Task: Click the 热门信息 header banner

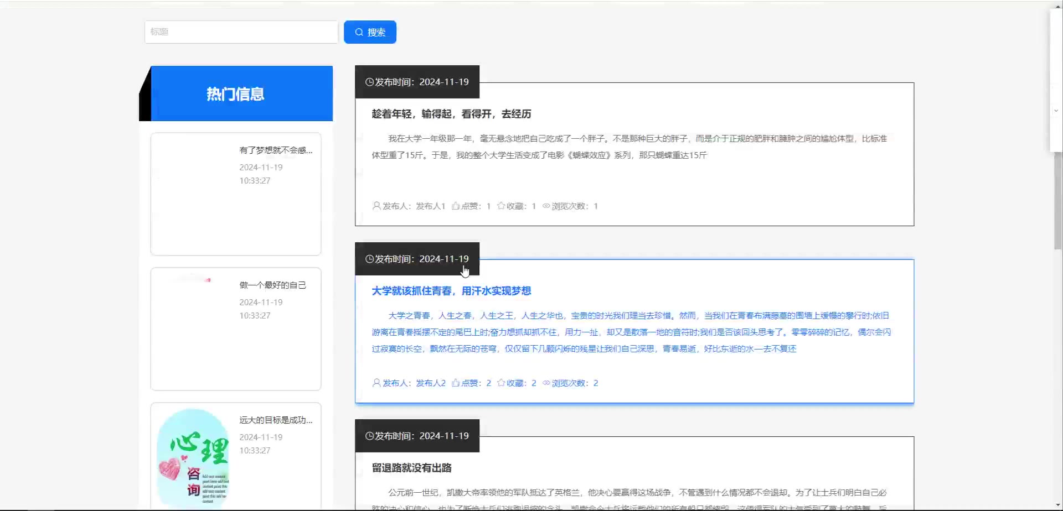Action: 236,94
